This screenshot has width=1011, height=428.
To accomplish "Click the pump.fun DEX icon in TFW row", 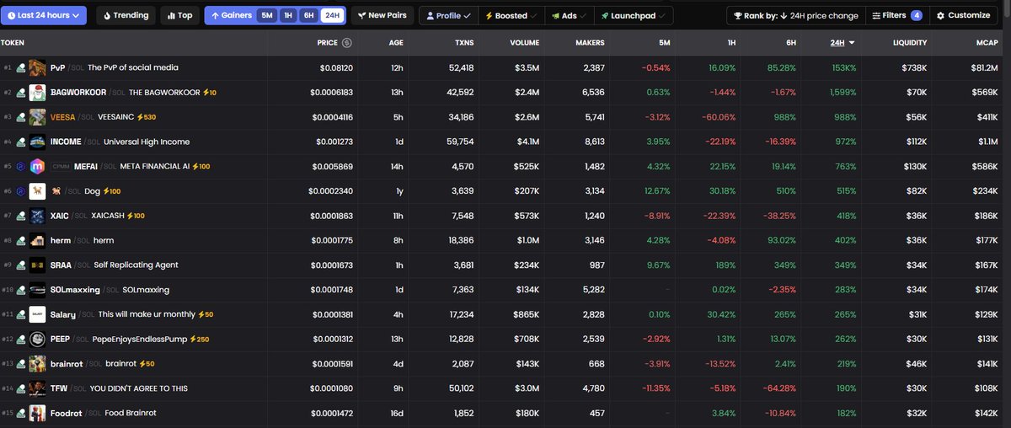I will pos(21,388).
